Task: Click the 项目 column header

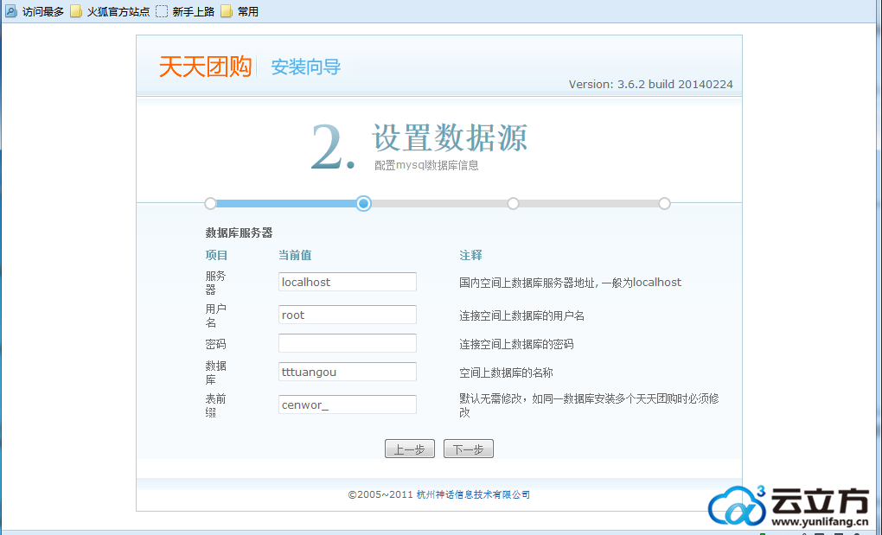Action: (x=216, y=255)
